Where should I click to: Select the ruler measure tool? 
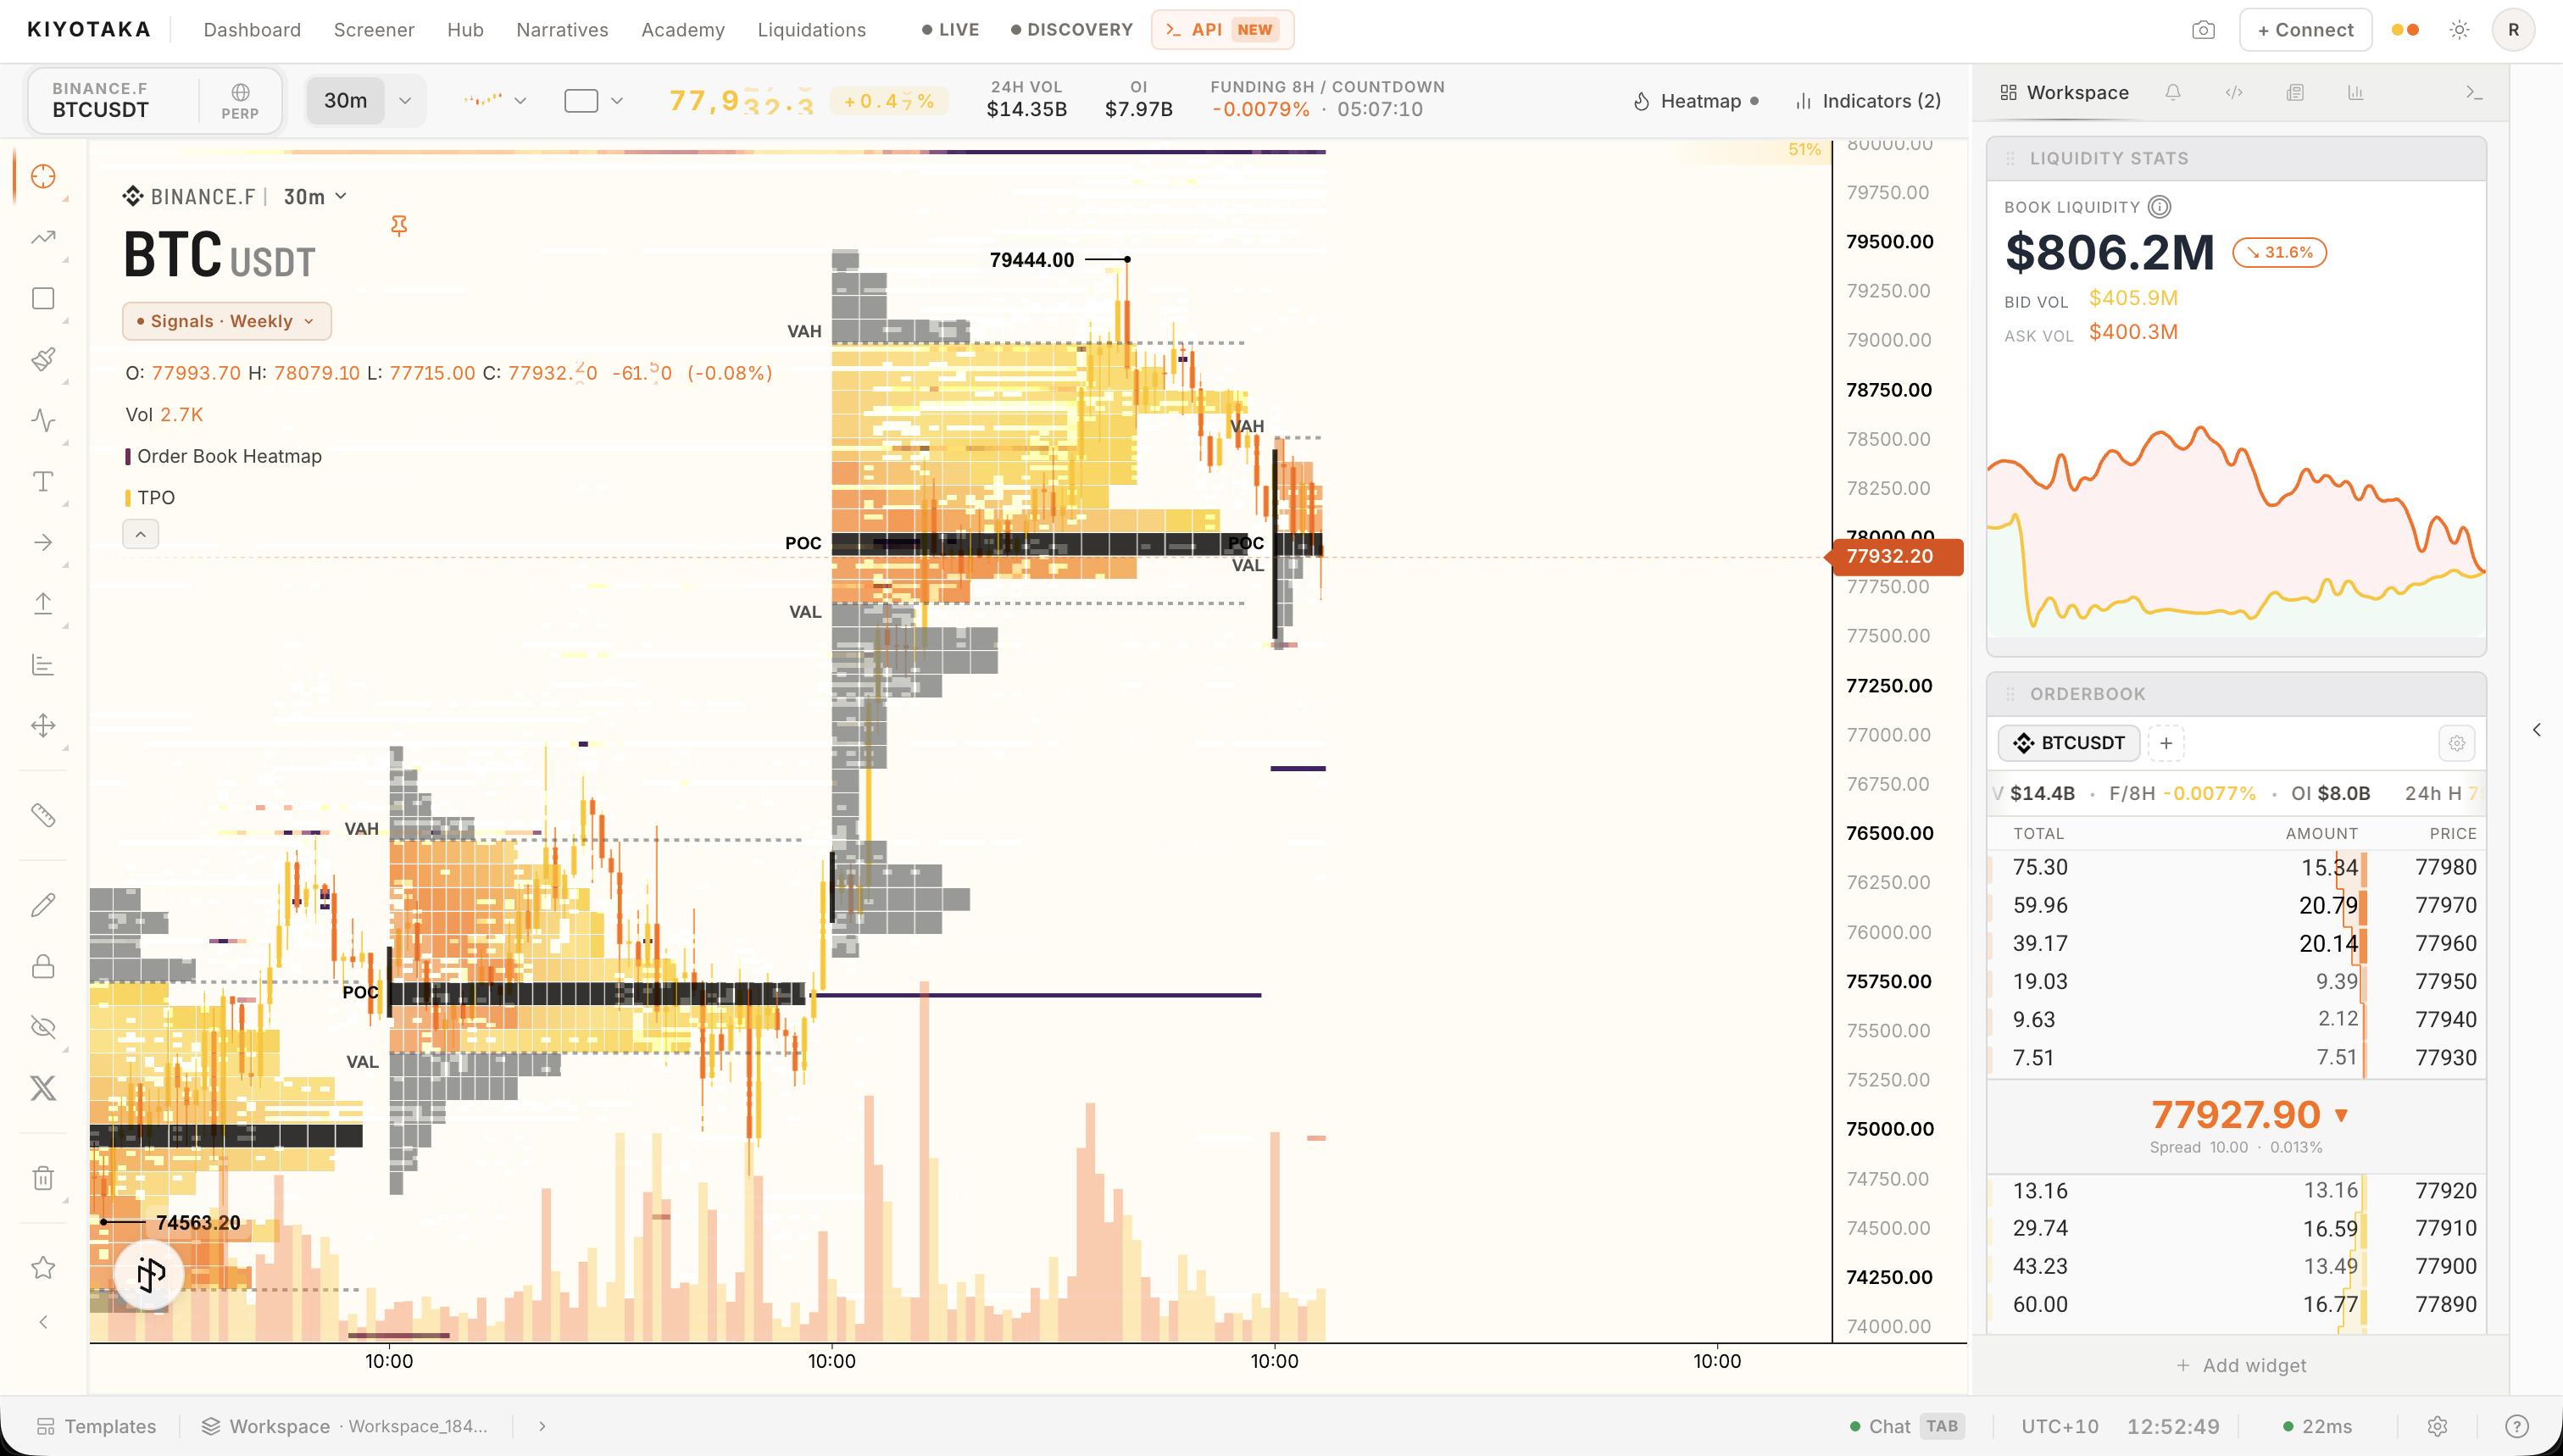(43, 816)
